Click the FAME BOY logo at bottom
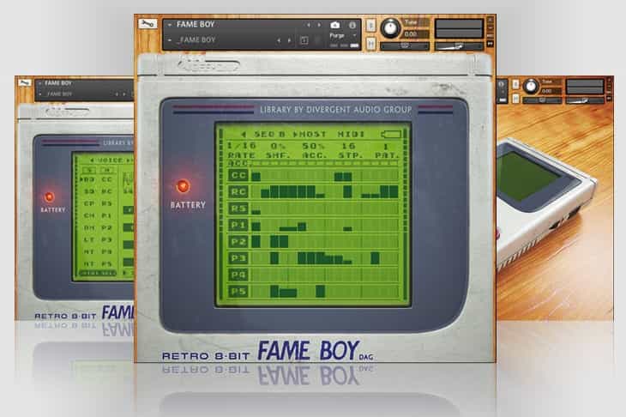 click(x=309, y=351)
